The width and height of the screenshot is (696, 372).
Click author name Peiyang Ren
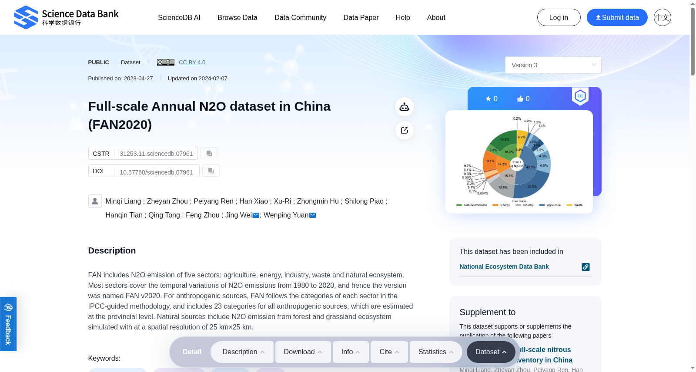coord(214,201)
